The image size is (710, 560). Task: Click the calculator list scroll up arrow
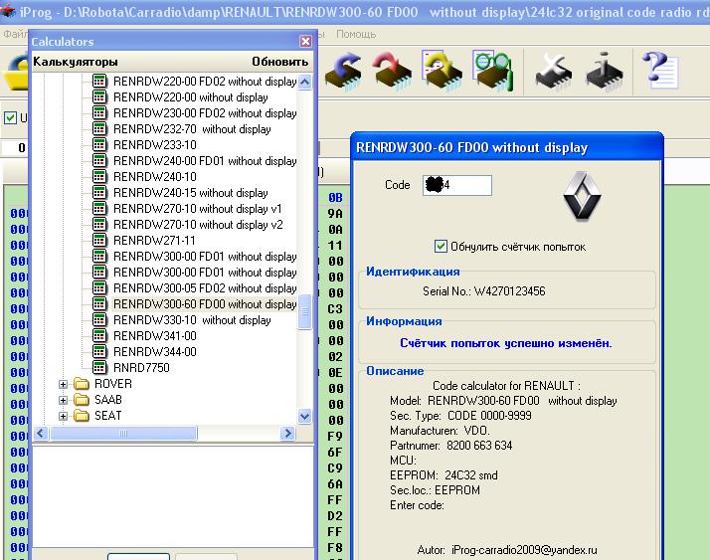(305, 82)
